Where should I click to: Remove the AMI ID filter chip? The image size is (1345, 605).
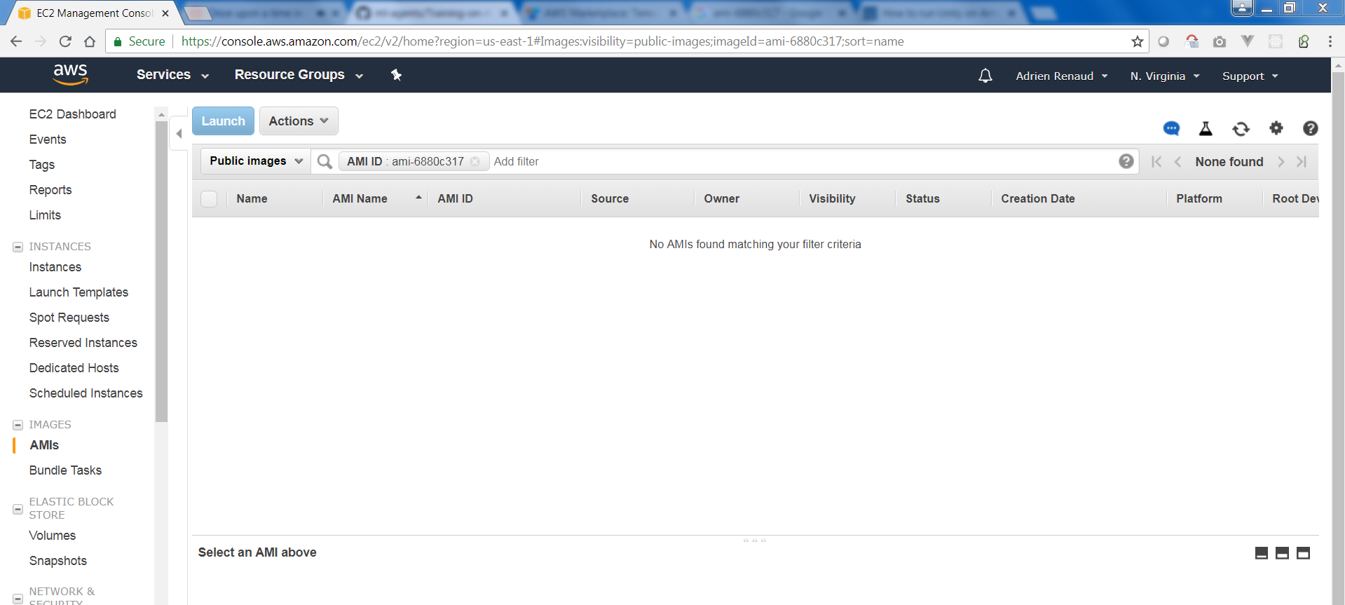coord(475,161)
